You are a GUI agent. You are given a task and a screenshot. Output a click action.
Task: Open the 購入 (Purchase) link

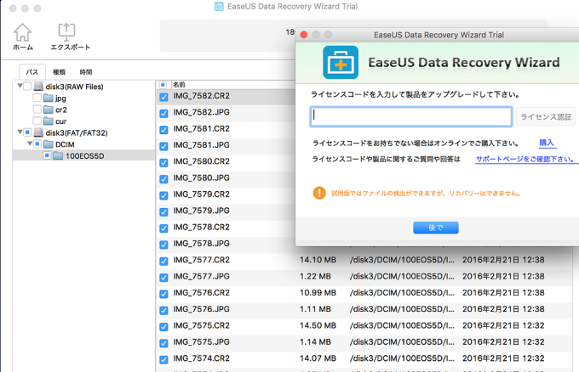point(547,143)
